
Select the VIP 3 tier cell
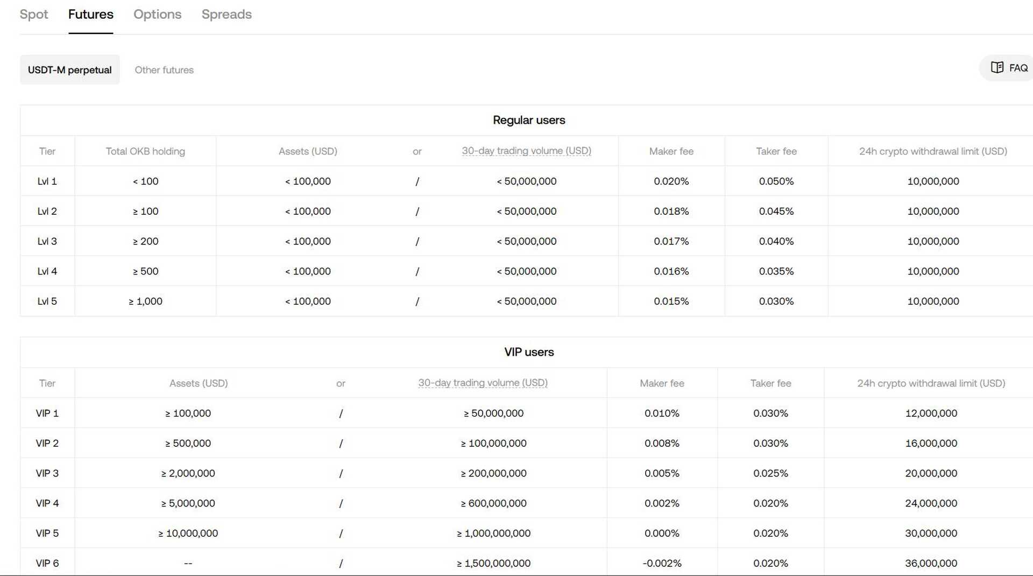click(x=47, y=473)
